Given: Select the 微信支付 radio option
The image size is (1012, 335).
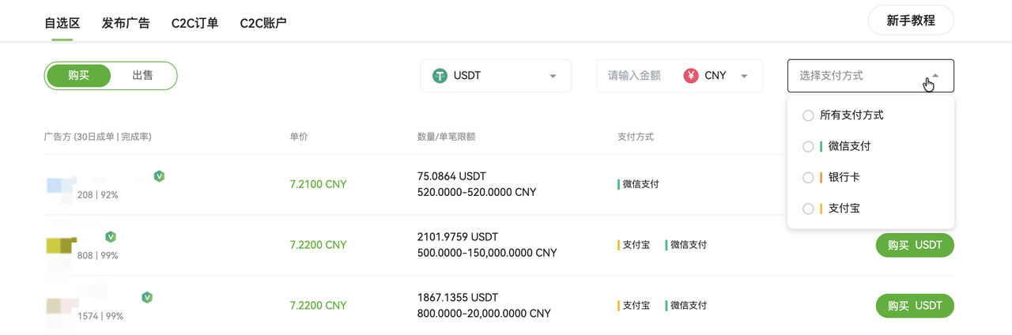Looking at the screenshot, I should 808,146.
